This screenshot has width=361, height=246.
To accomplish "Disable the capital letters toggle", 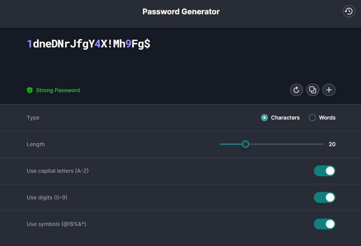I will (324, 171).
